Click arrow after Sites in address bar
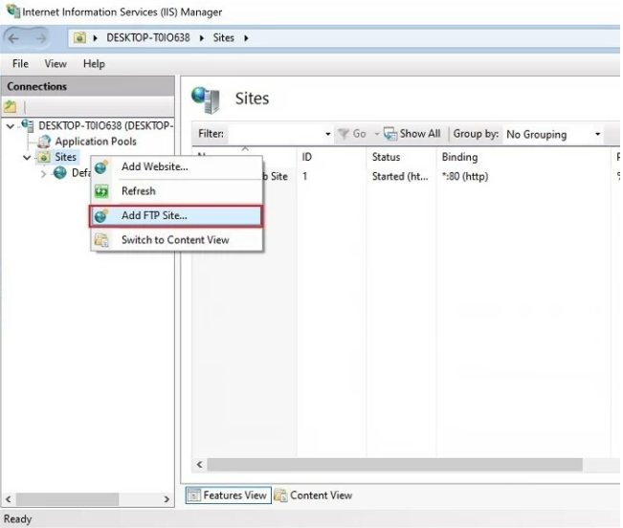 [246, 38]
